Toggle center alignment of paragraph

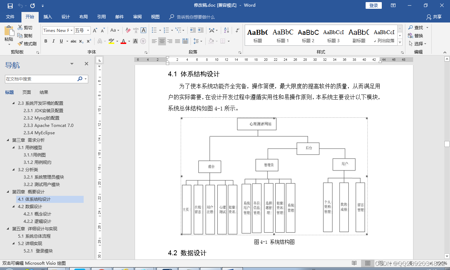tap(162, 41)
